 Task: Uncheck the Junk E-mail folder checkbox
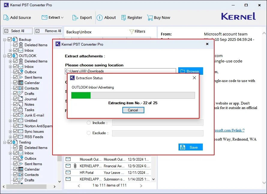click(16, 115)
